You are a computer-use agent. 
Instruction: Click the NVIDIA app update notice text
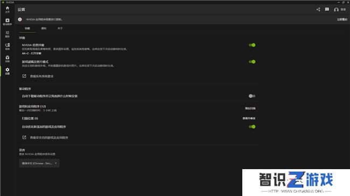44,19
